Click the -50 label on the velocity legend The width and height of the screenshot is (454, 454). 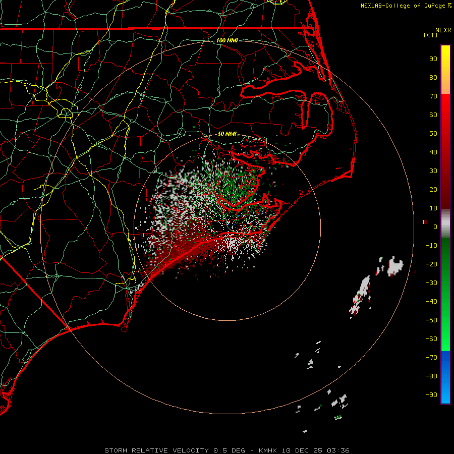click(431, 320)
